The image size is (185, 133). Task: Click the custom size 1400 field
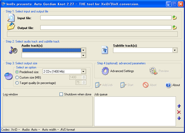[76, 77]
